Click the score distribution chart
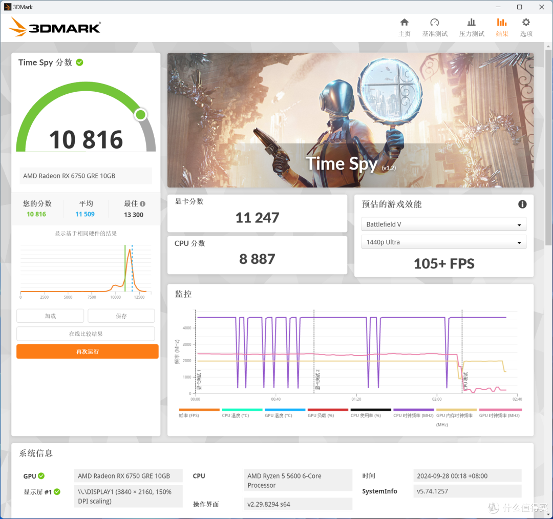The height and width of the screenshot is (519, 553). click(x=86, y=272)
